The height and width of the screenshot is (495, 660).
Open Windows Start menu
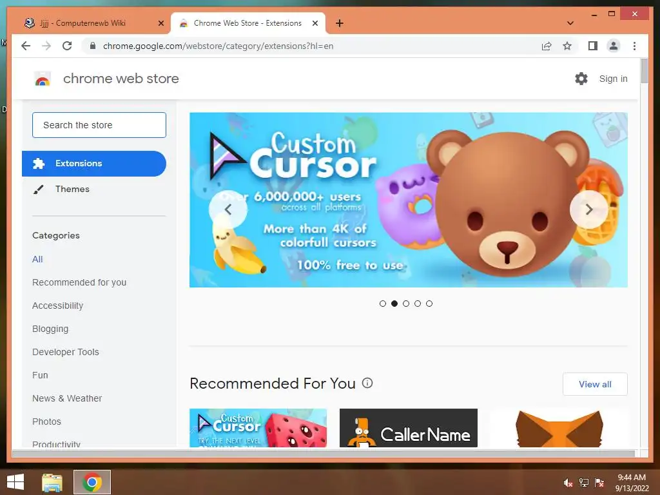click(15, 482)
